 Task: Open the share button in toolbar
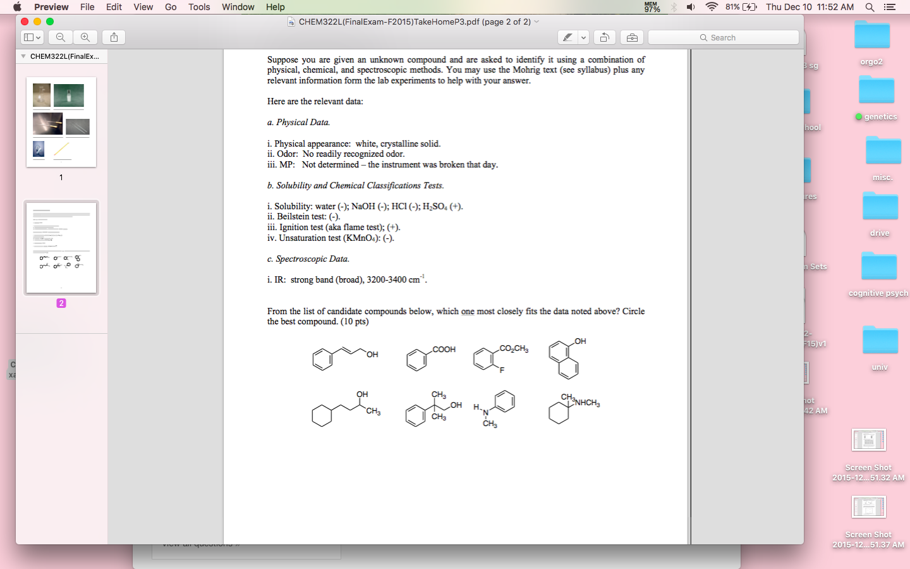(114, 37)
